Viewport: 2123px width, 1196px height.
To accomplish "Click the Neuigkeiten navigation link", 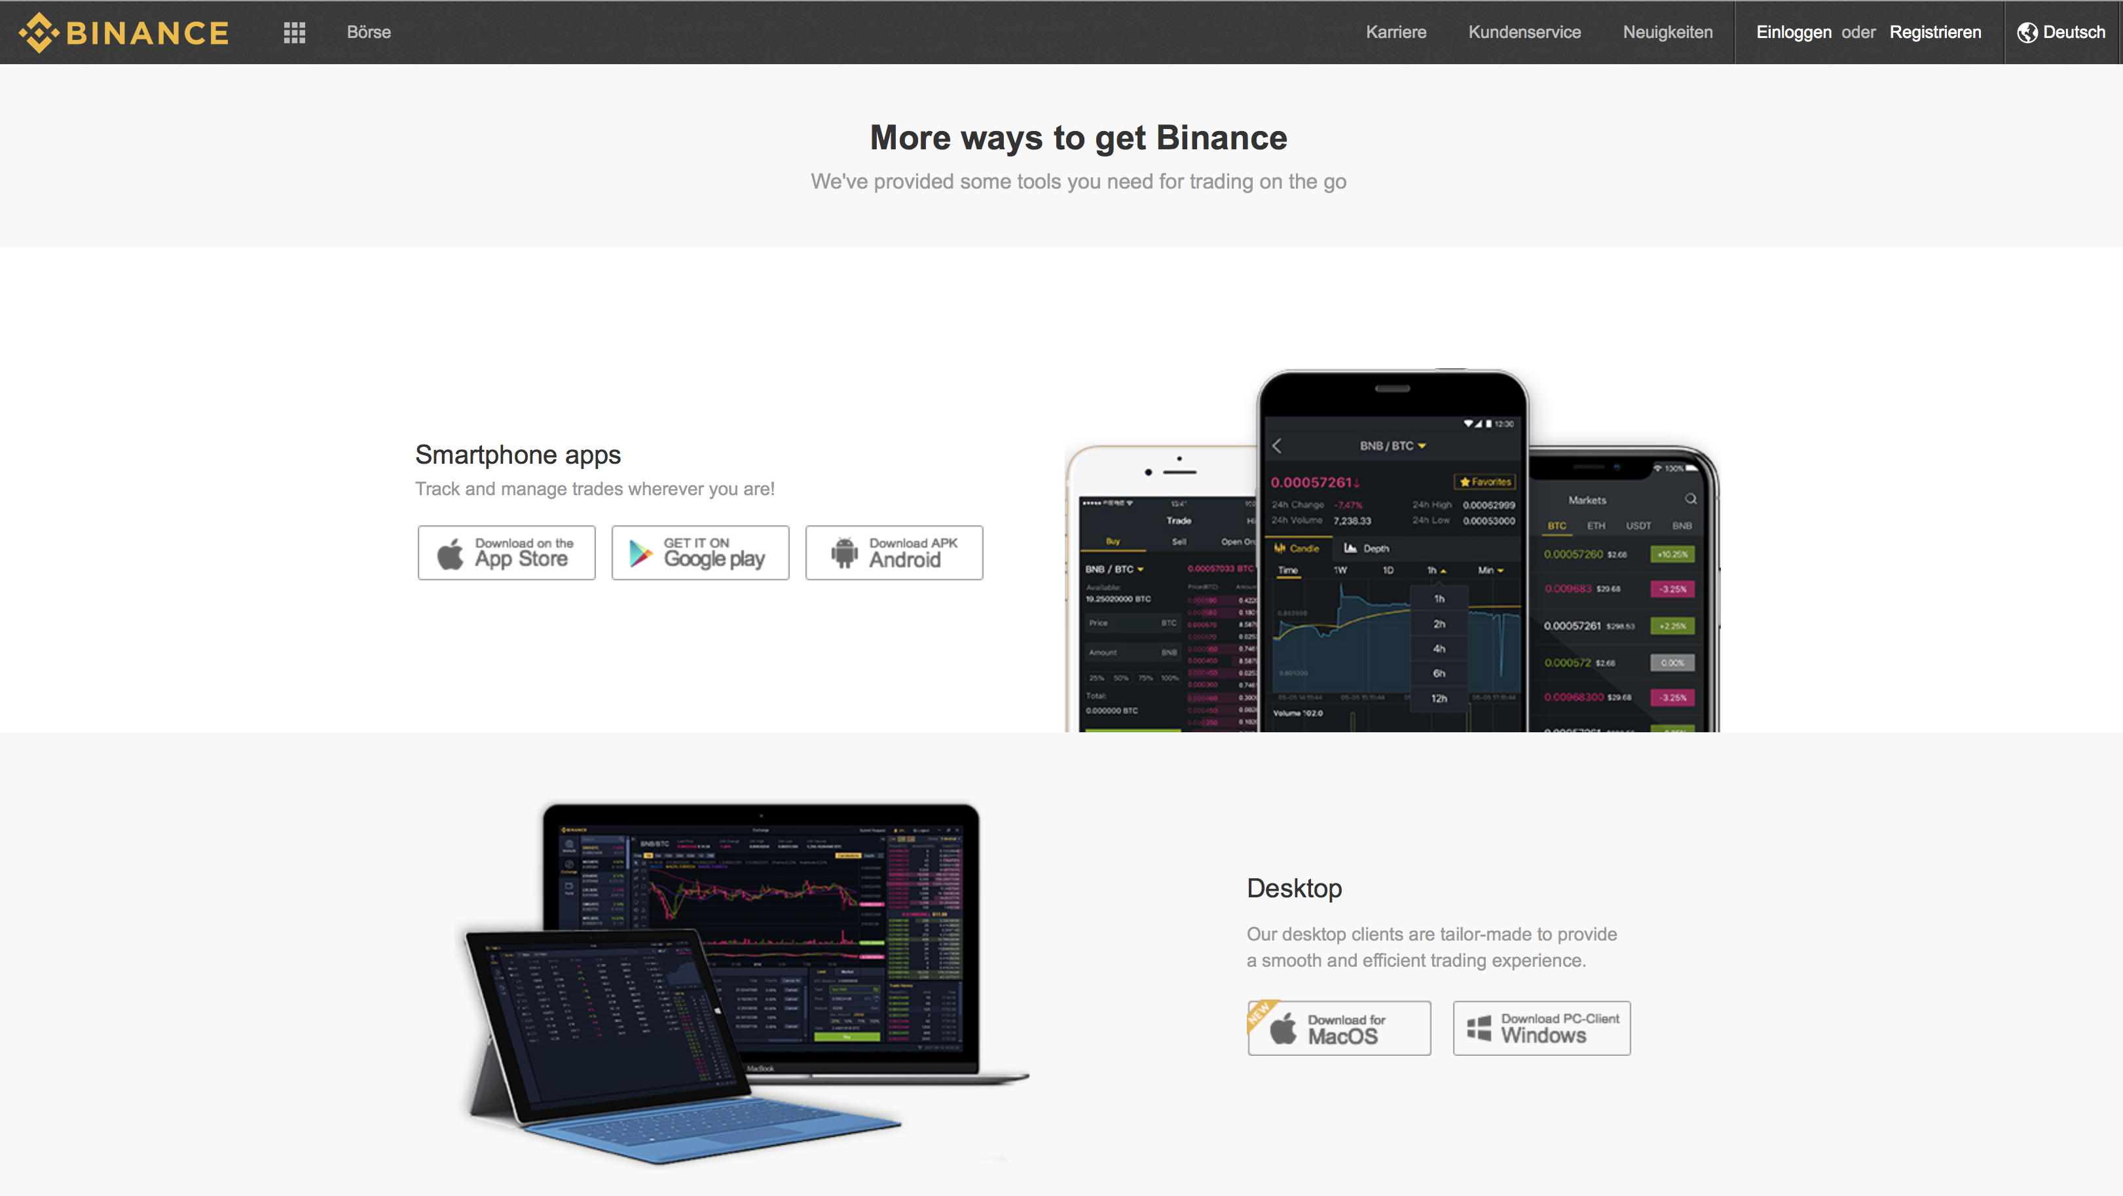I will (x=1668, y=32).
